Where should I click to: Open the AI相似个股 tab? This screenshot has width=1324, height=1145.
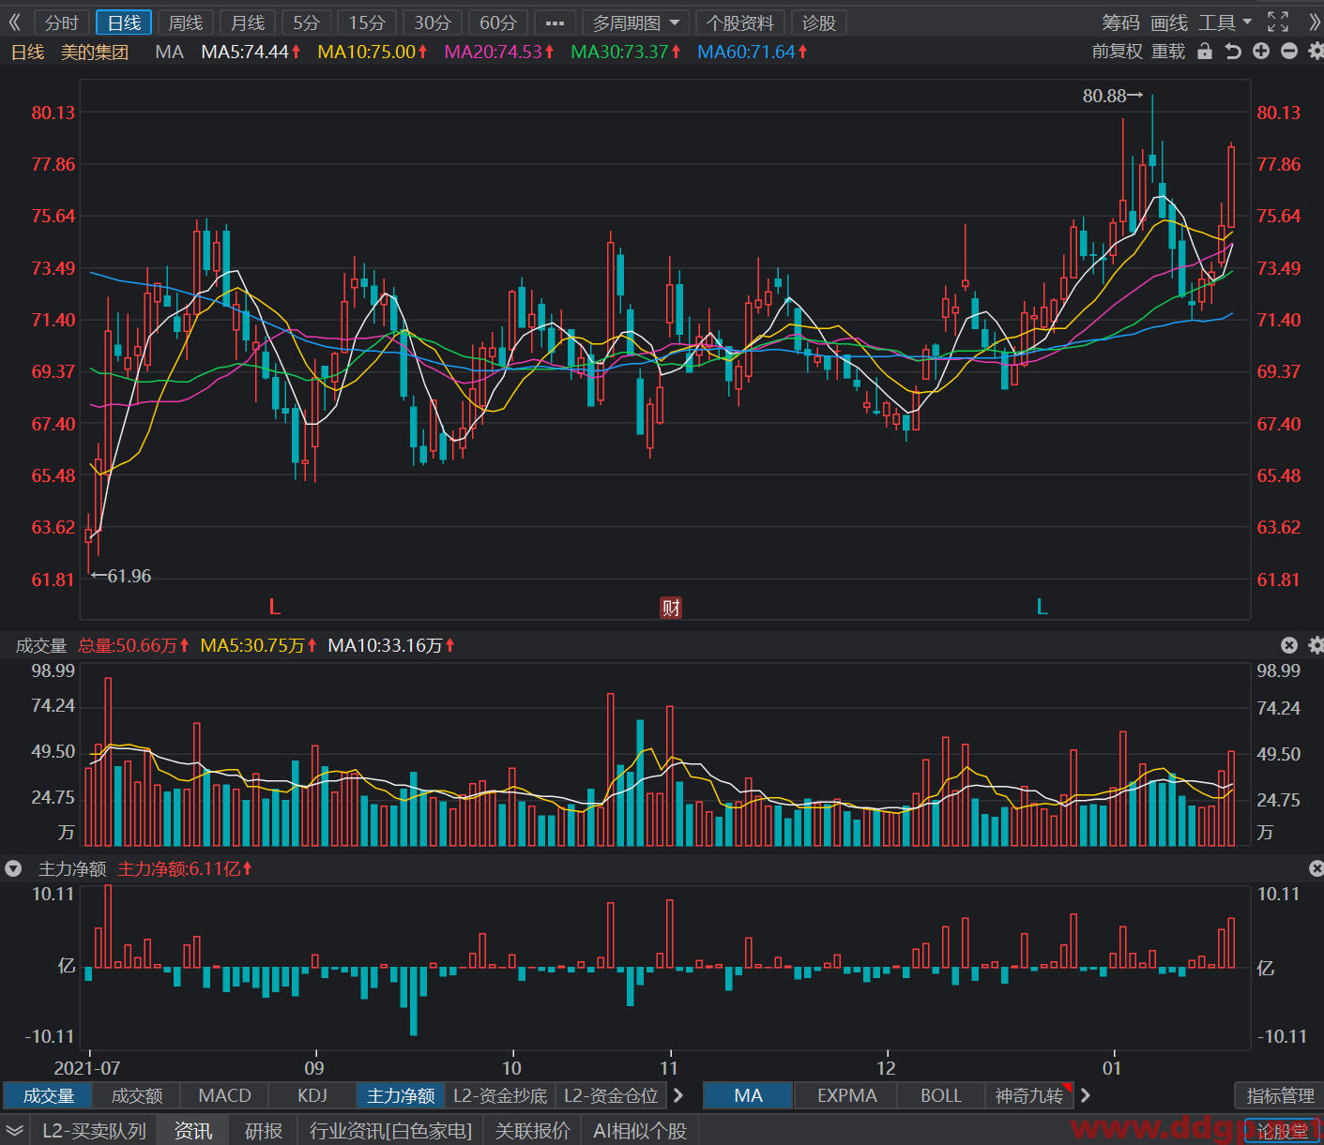640,1131
